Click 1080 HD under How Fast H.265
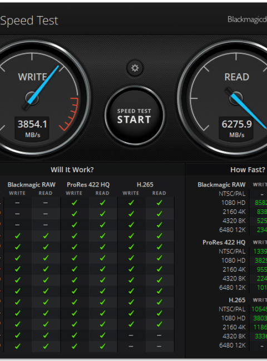Viewport: 267px width, 361px height. pos(233,318)
